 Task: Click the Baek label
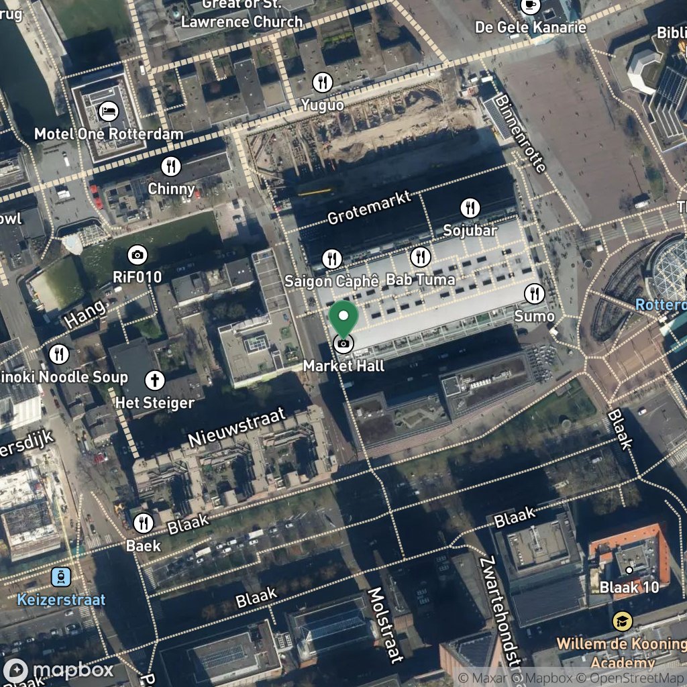coord(144,546)
